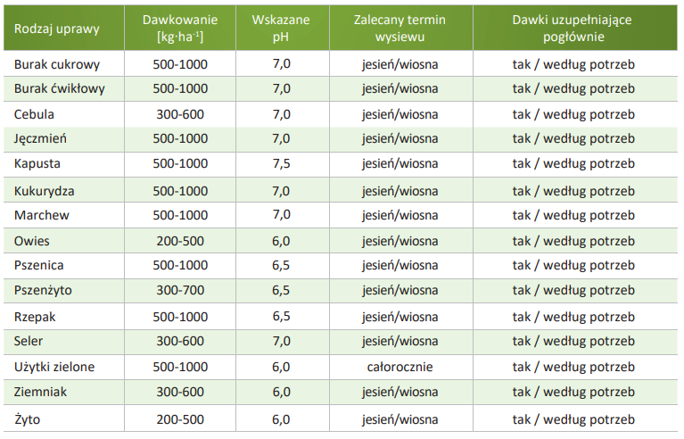
Task: Select the "Owies" crop name
Action: click(x=32, y=241)
